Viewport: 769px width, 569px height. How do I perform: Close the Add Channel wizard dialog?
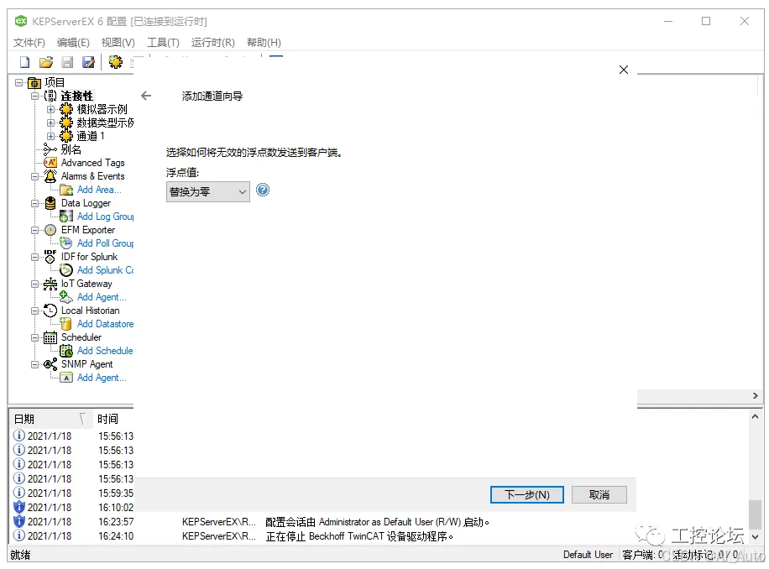(623, 70)
